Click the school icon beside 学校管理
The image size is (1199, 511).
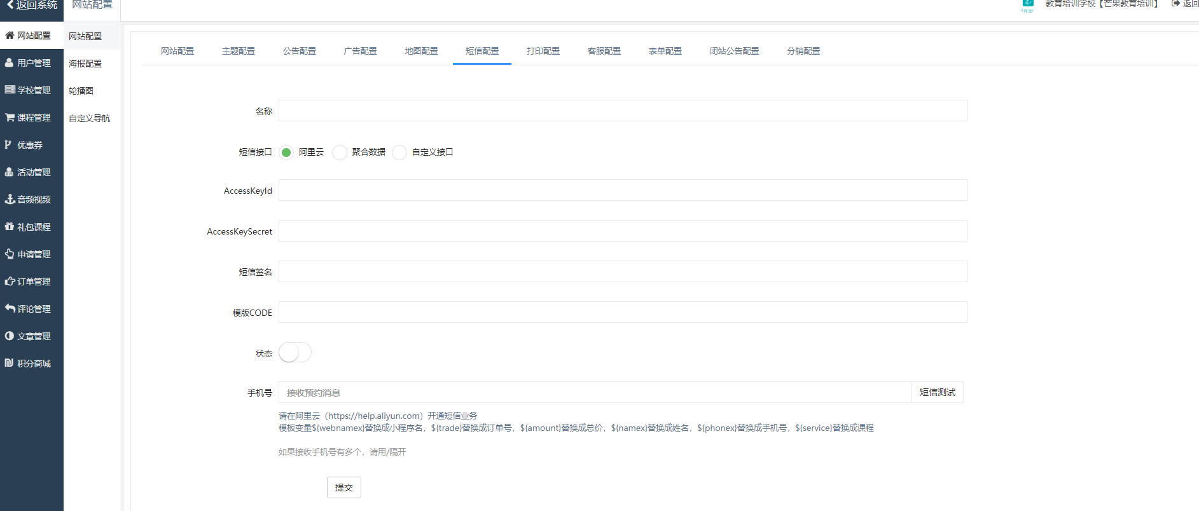[x=10, y=90]
